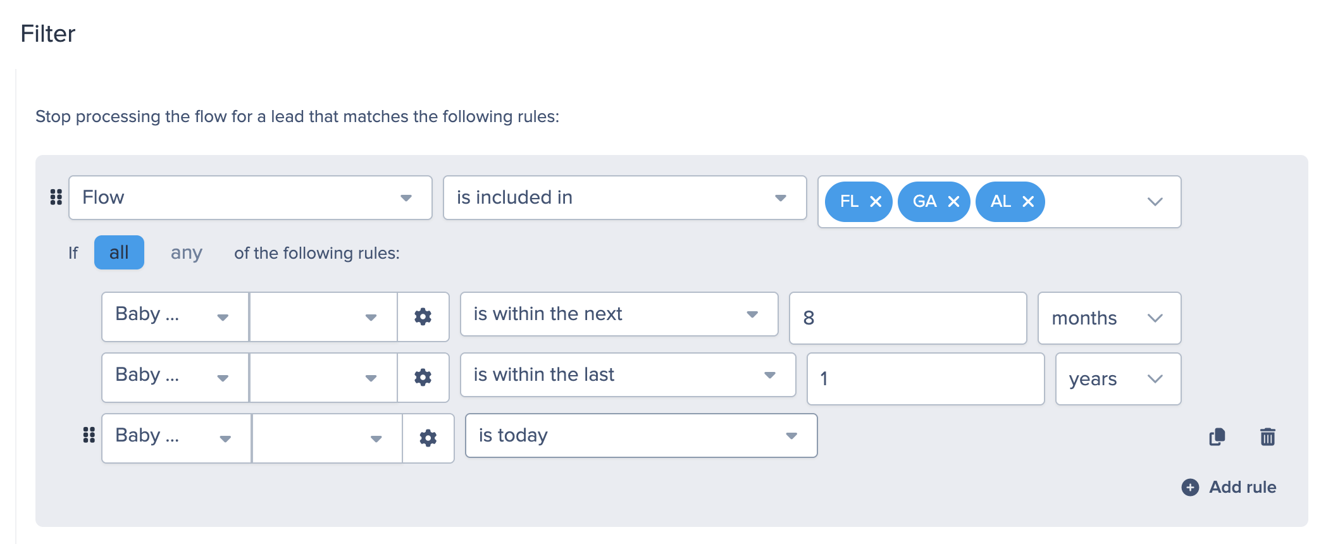Click gear icon in 'is within the next' row
1321x544 pixels.
point(423,316)
